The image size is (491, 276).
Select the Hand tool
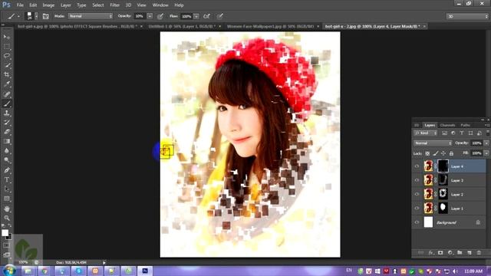tap(7, 209)
